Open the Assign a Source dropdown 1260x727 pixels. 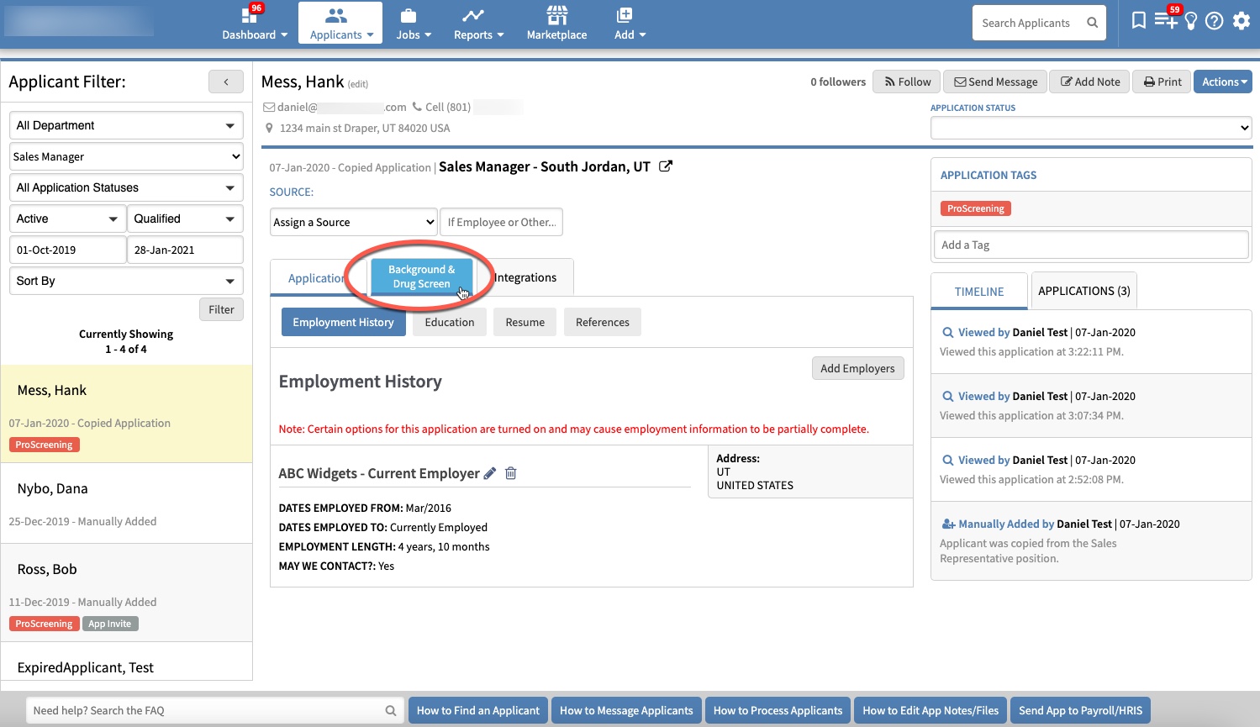click(x=354, y=222)
